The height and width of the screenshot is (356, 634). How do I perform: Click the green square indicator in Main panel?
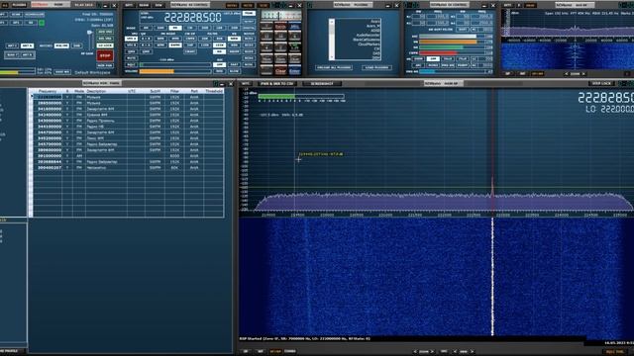tap(42, 23)
